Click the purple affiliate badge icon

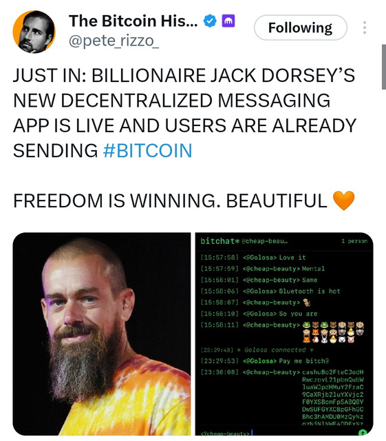228,21
